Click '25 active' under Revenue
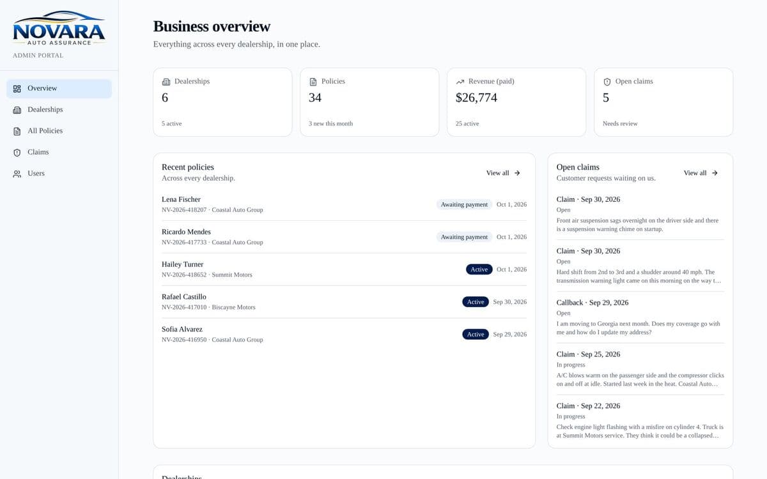 click(x=467, y=124)
